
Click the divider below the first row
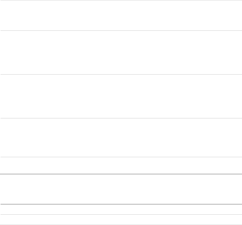click(x=121, y=31)
